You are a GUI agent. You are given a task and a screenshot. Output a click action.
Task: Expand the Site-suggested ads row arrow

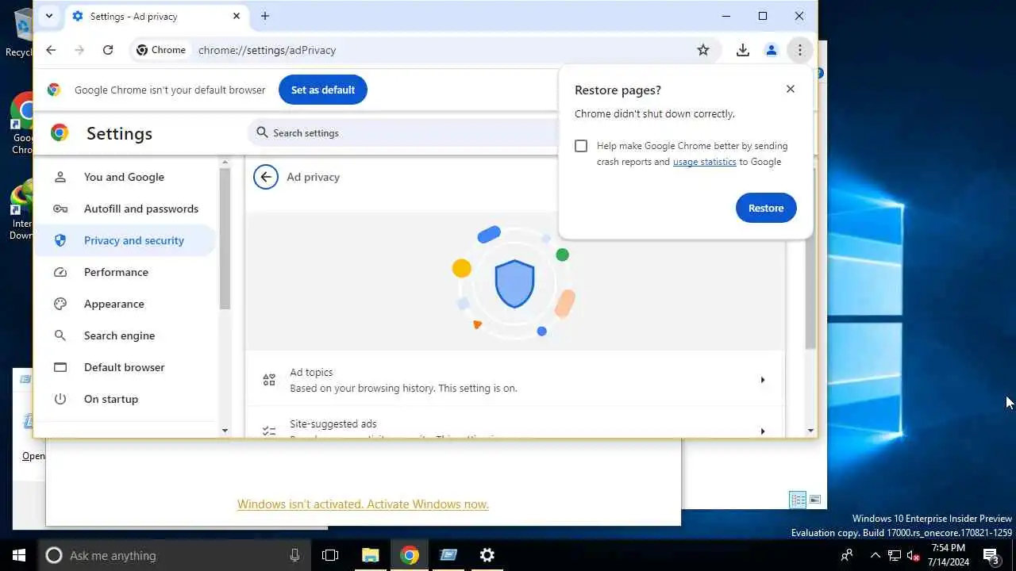pyautogui.click(x=762, y=431)
